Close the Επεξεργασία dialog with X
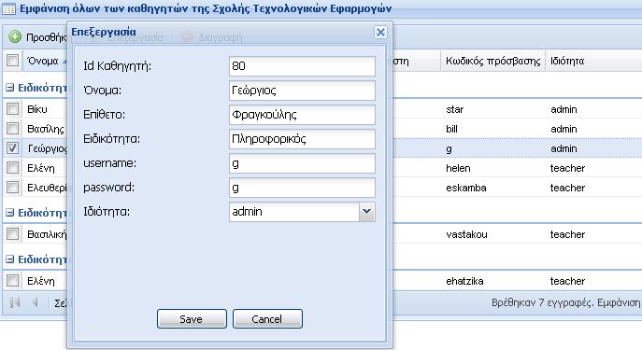Screen dimensions: 642x350 [380, 32]
